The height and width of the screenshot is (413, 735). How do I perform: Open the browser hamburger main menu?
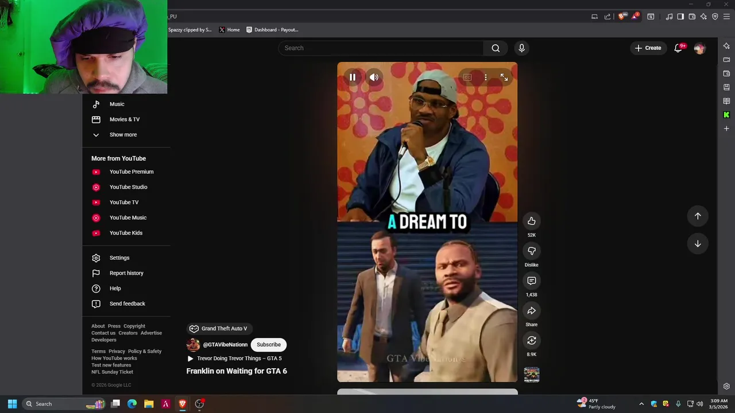coord(726,17)
